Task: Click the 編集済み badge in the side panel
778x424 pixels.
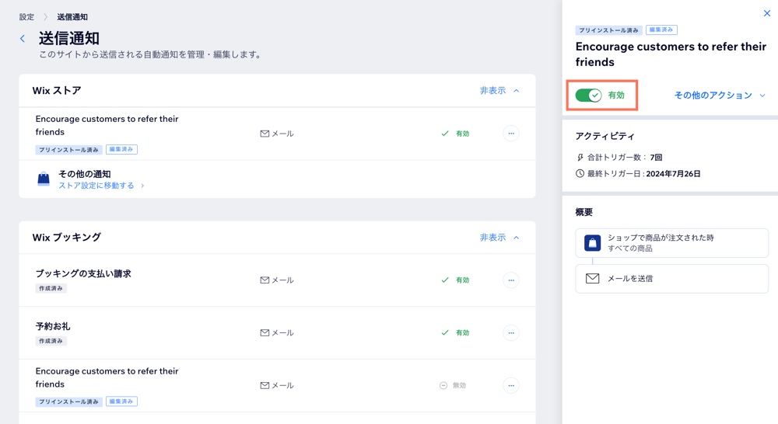Action: pyautogui.click(x=661, y=30)
